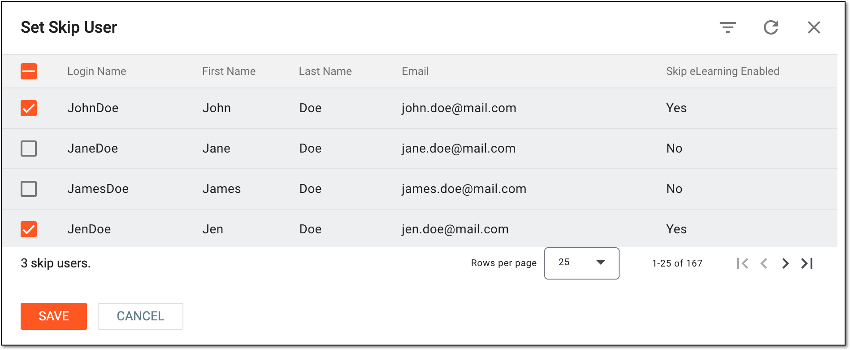This screenshot has width=850, height=350.
Task: Click the '3 skip users.' status text
Action: pos(56,263)
